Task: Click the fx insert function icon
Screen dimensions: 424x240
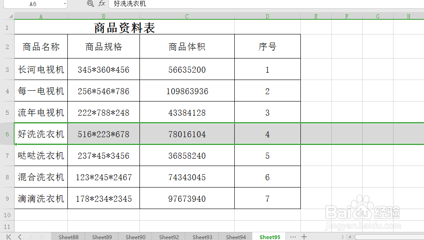Action: pos(102,3)
